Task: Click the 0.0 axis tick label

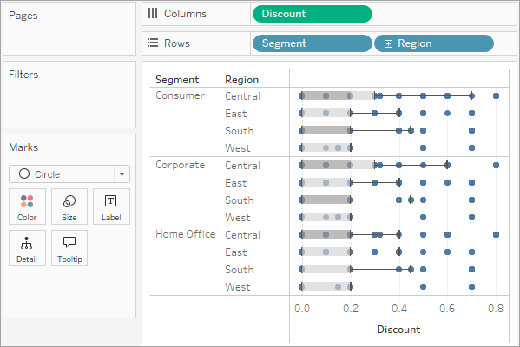Action: pos(302,309)
